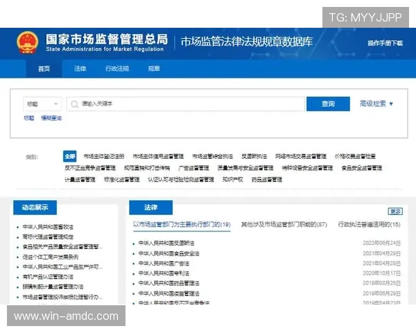Screen dimensions: 416x333
Task: Open the 更多 link in 法律 panel
Action: [395, 212]
